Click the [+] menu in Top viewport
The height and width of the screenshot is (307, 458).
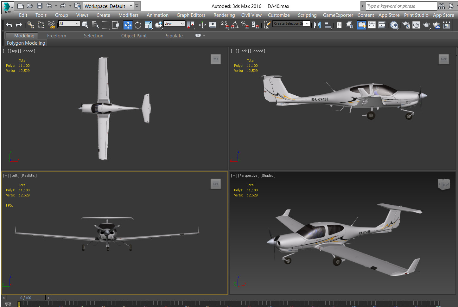coord(6,51)
